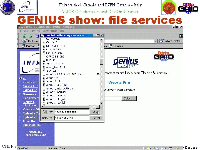Open Composer icon at the status bar end
The height and width of the screenshot is (150, 200).
[x=177, y=148]
